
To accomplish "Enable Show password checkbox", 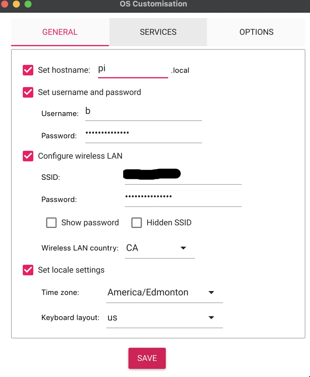I will [51, 223].
